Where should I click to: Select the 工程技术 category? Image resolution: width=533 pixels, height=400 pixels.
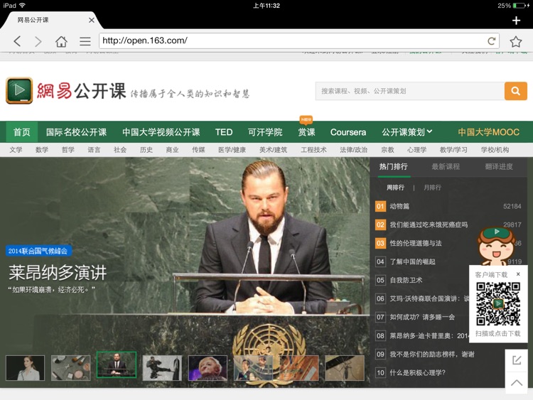[313, 150]
